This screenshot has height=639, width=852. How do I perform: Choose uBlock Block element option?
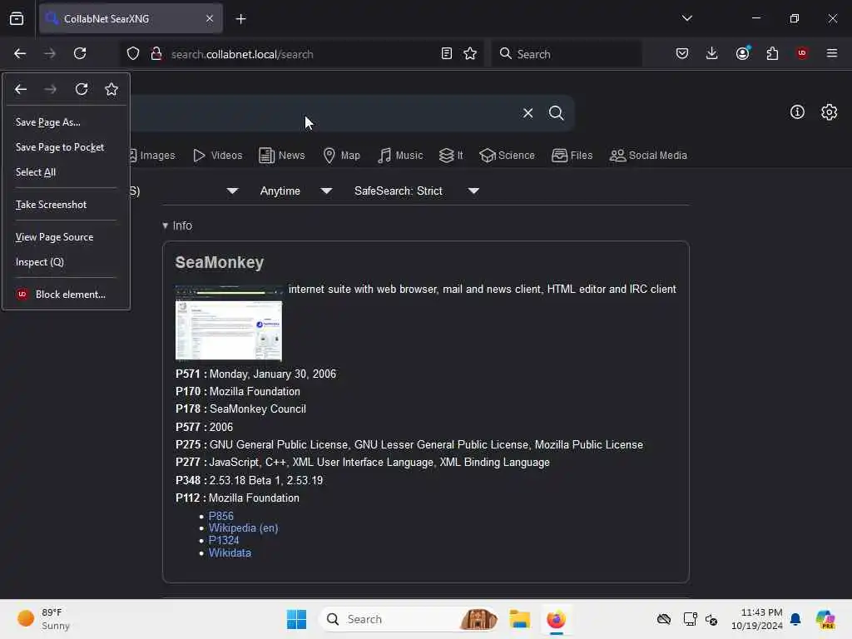(x=66, y=295)
